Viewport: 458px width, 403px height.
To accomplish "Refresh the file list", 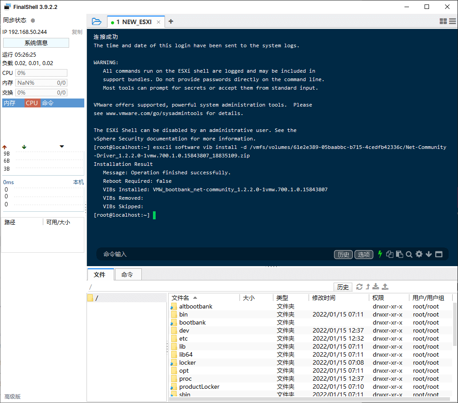I will (359, 287).
